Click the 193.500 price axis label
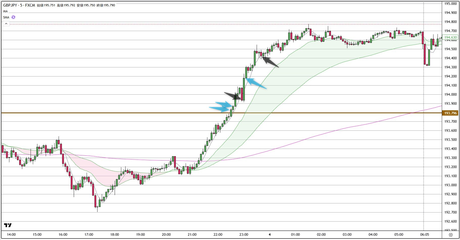The height and width of the screenshot is (240, 460). [450, 140]
